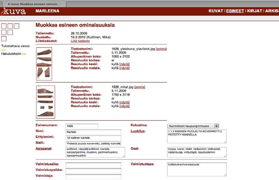Click the empty Valmistusaika field
The image size is (279, 180).
click(x=93, y=165)
